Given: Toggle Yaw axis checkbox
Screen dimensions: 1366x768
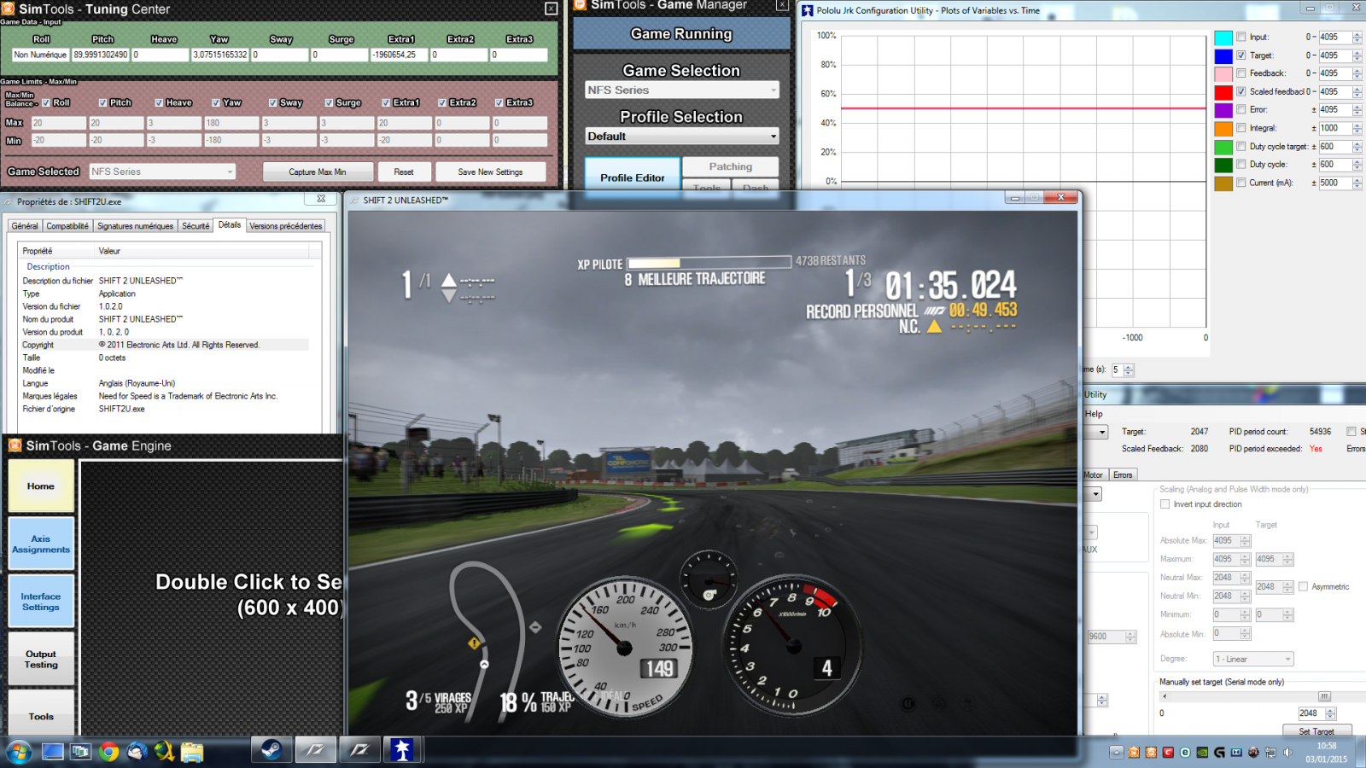Looking at the screenshot, I should [x=216, y=102].
